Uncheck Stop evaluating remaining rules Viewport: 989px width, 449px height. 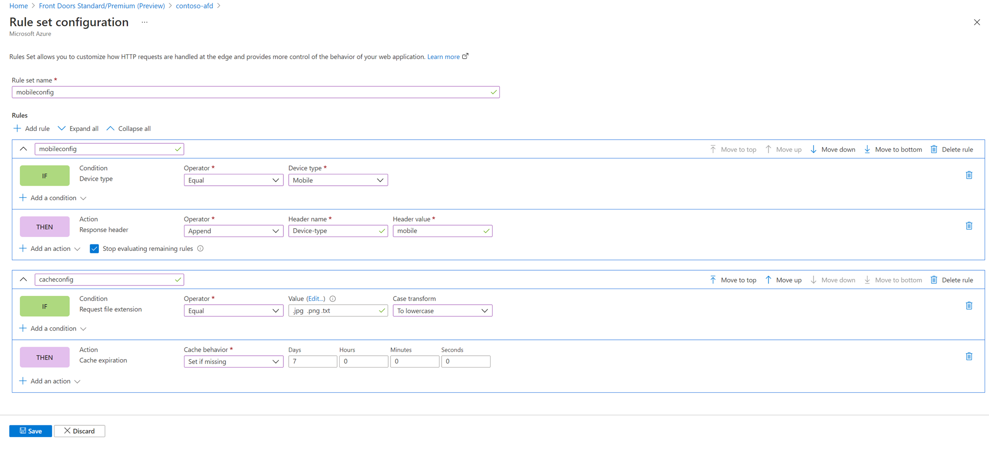[94, 248]
